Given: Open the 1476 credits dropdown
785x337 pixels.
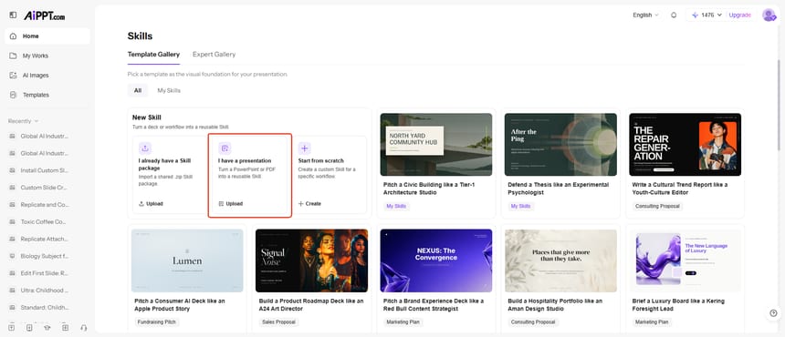Looking at the screenshot, I should (x=706, y=15).
